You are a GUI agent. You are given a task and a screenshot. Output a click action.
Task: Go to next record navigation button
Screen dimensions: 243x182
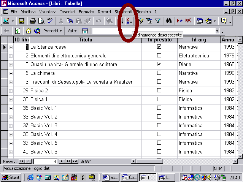[62, 161]
